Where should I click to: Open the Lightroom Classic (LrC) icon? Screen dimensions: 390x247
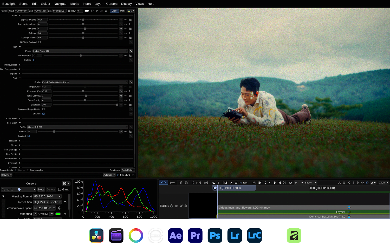pyautogui.click(x=255, y=236)
